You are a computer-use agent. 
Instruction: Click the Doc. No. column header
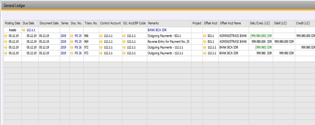click(77, 23)
